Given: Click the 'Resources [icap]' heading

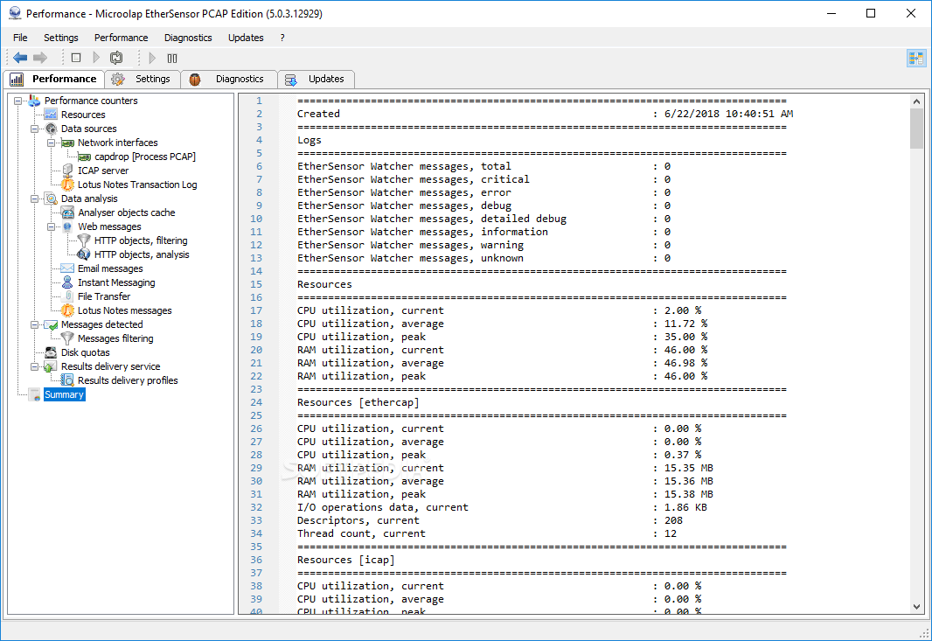Looking at the screenshot, I should (346, 560).
